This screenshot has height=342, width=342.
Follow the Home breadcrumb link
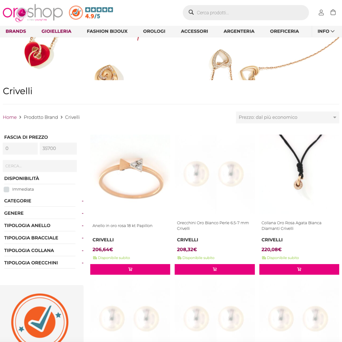pos(9,117)
